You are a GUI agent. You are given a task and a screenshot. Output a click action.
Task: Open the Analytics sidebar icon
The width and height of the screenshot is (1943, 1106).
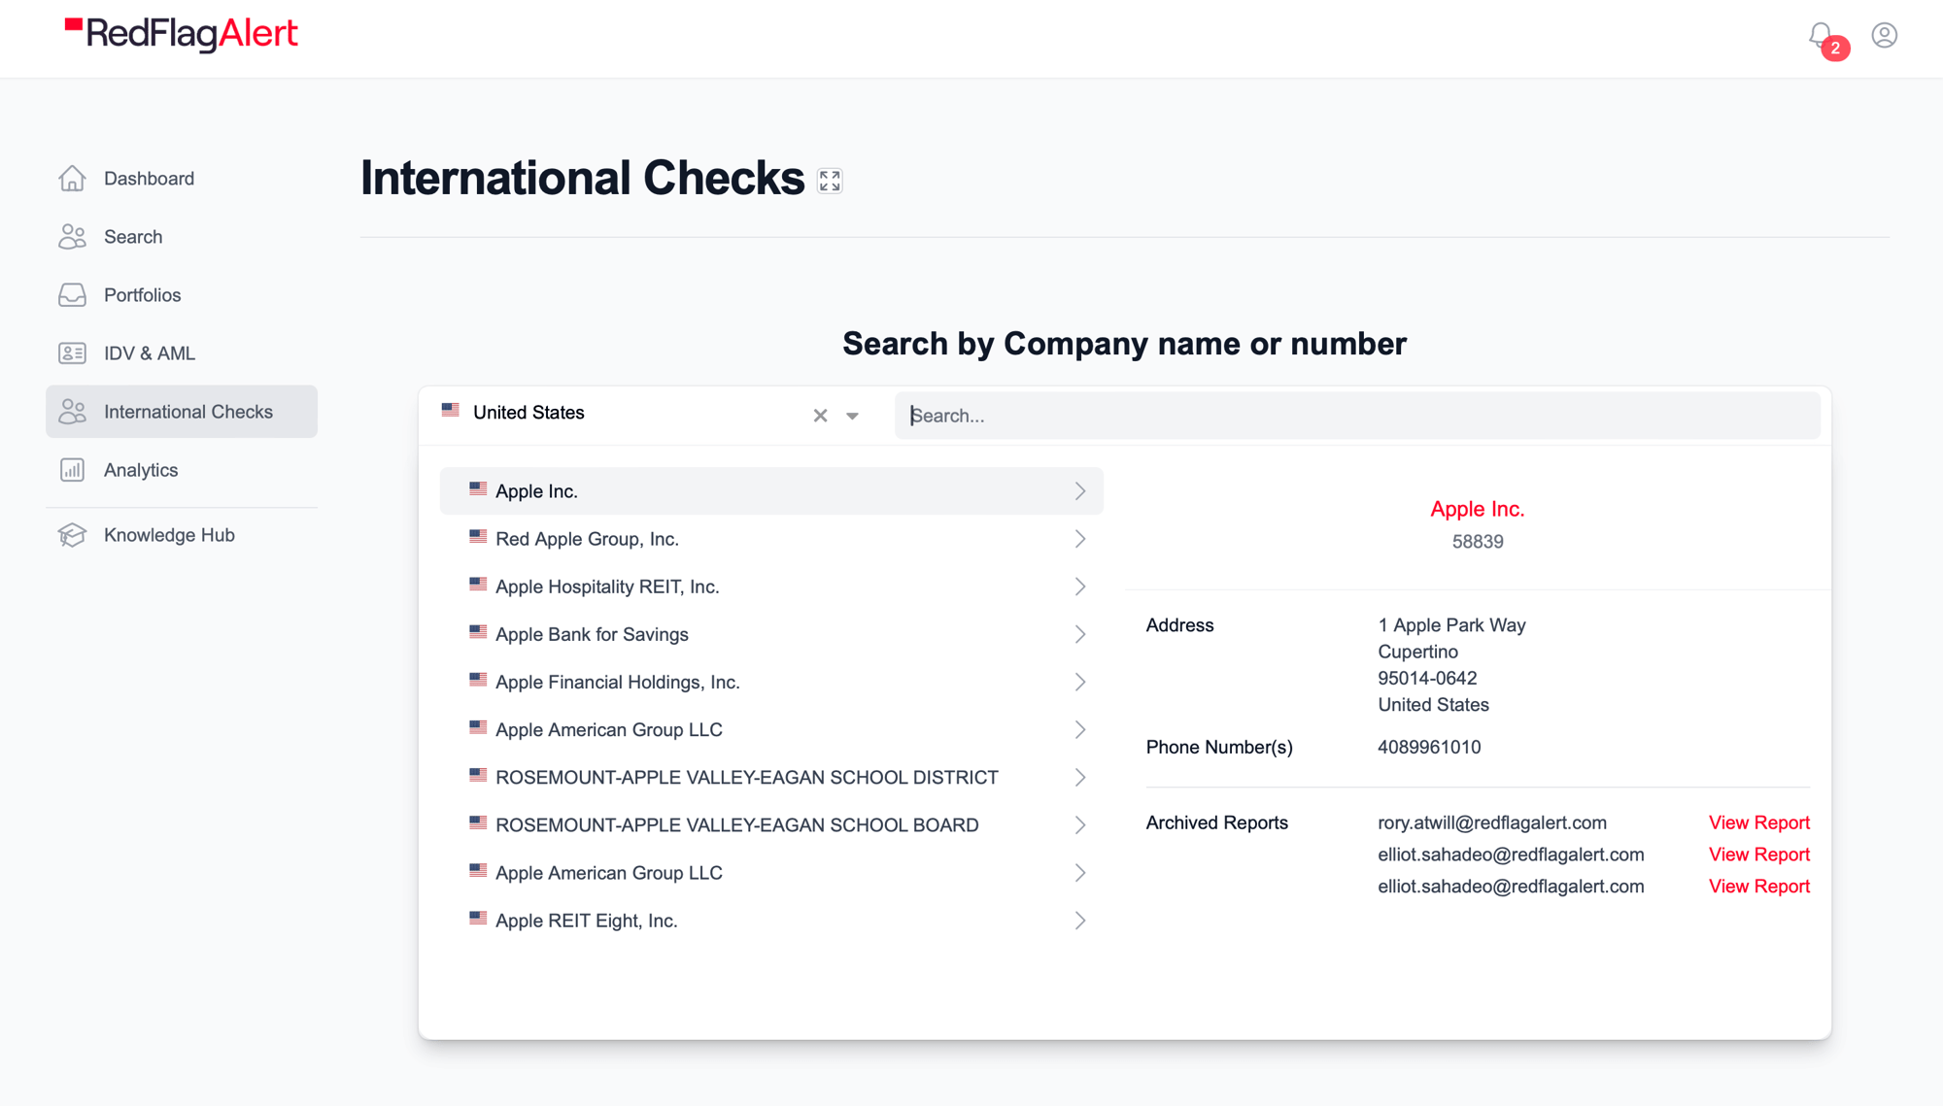point(74,470)
